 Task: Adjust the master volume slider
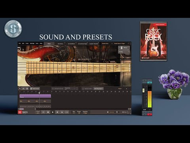pyautogui.click(x=114, y=112)
